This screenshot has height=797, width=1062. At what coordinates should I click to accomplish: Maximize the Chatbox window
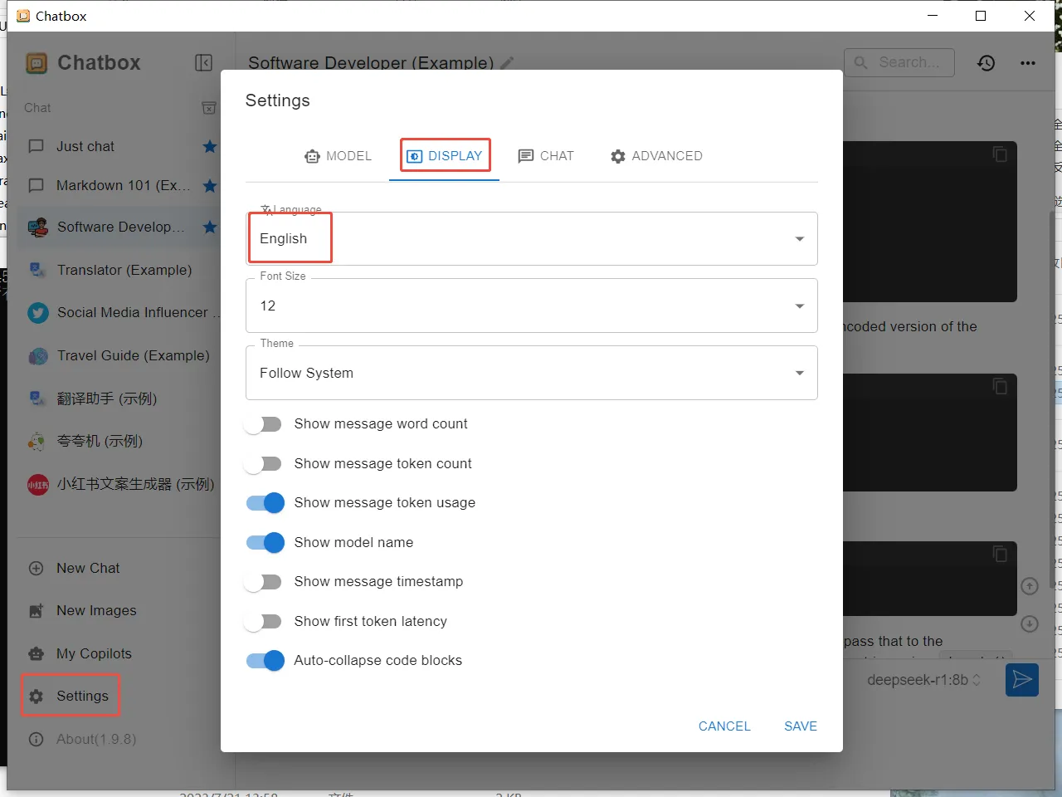tap(981, 16)
